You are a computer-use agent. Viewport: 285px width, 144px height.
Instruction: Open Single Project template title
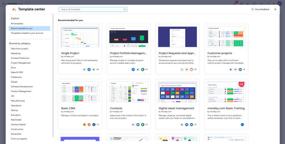coord(70,53)
